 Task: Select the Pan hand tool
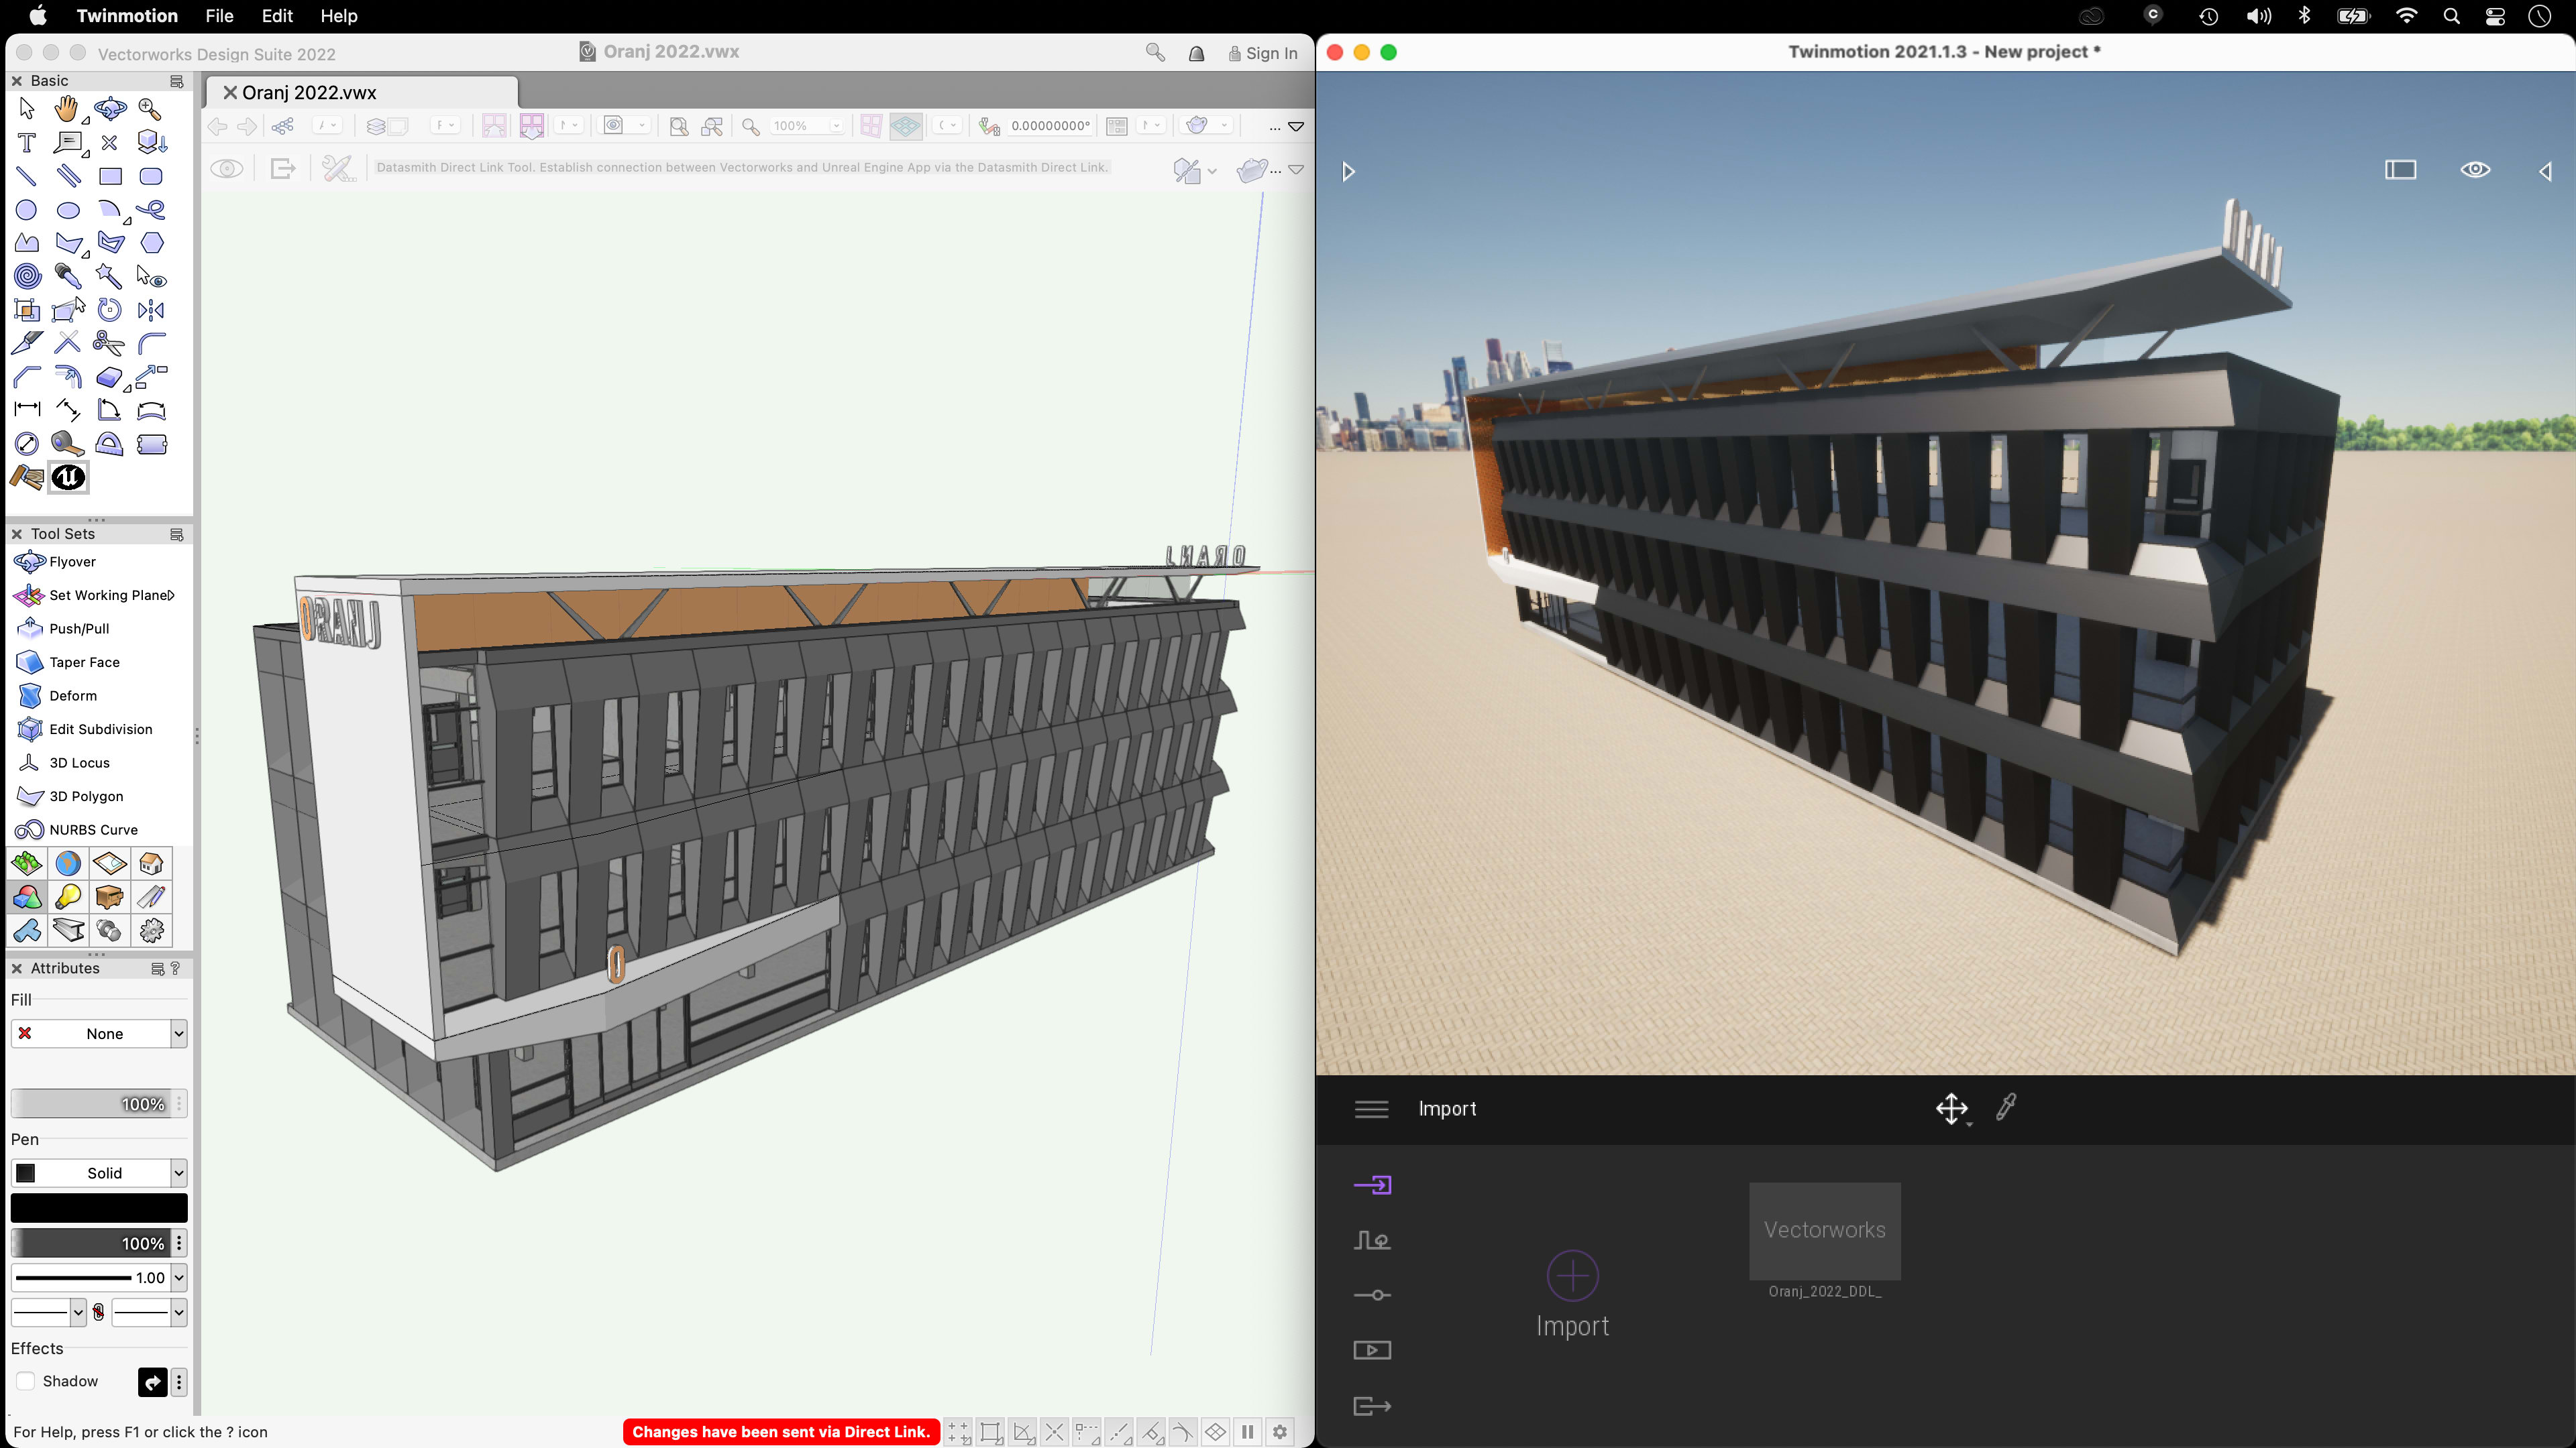pyautogui.click(x=67, y=109)
